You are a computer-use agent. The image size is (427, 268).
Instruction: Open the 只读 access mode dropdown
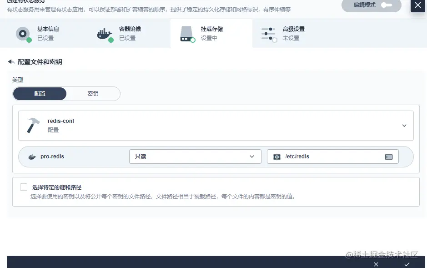(x=195, y=157)
